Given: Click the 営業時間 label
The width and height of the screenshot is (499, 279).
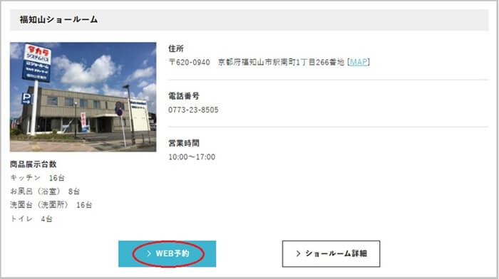Looking at the screenshot, I should click(x=184, y=143).
